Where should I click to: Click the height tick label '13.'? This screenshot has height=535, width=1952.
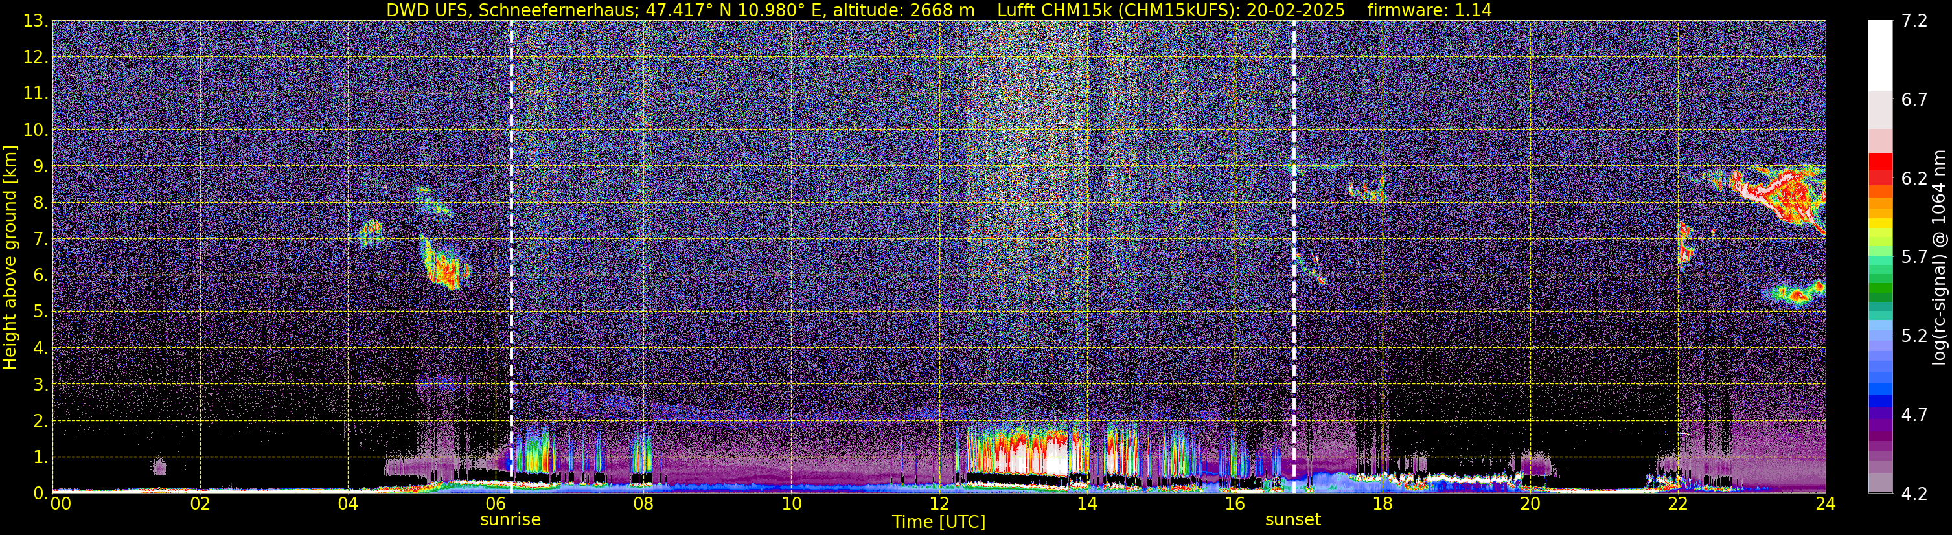[36, 21]
